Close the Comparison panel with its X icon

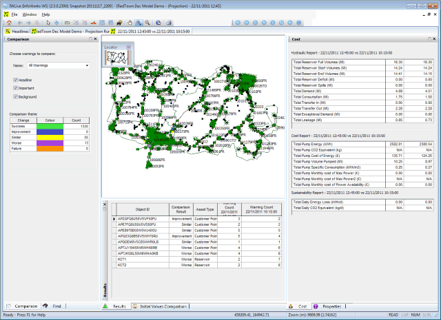point(96,39)
